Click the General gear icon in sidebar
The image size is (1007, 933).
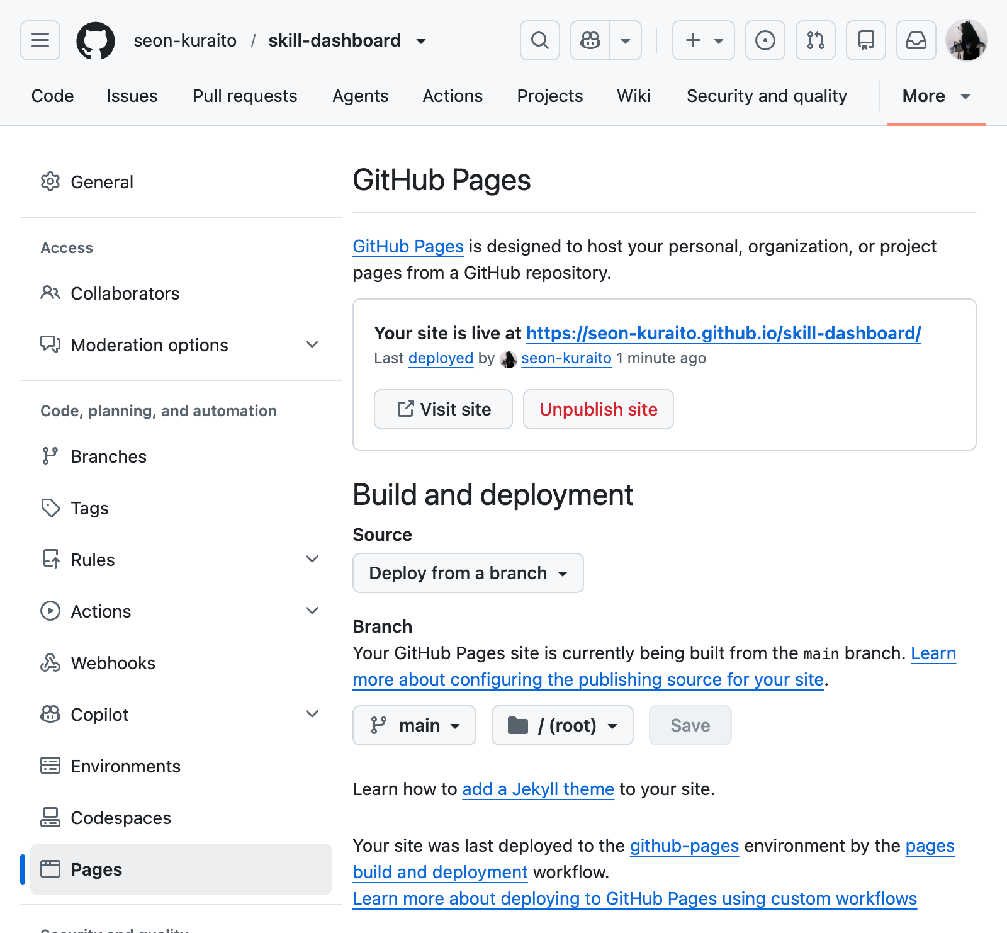[x=50, y=182]
